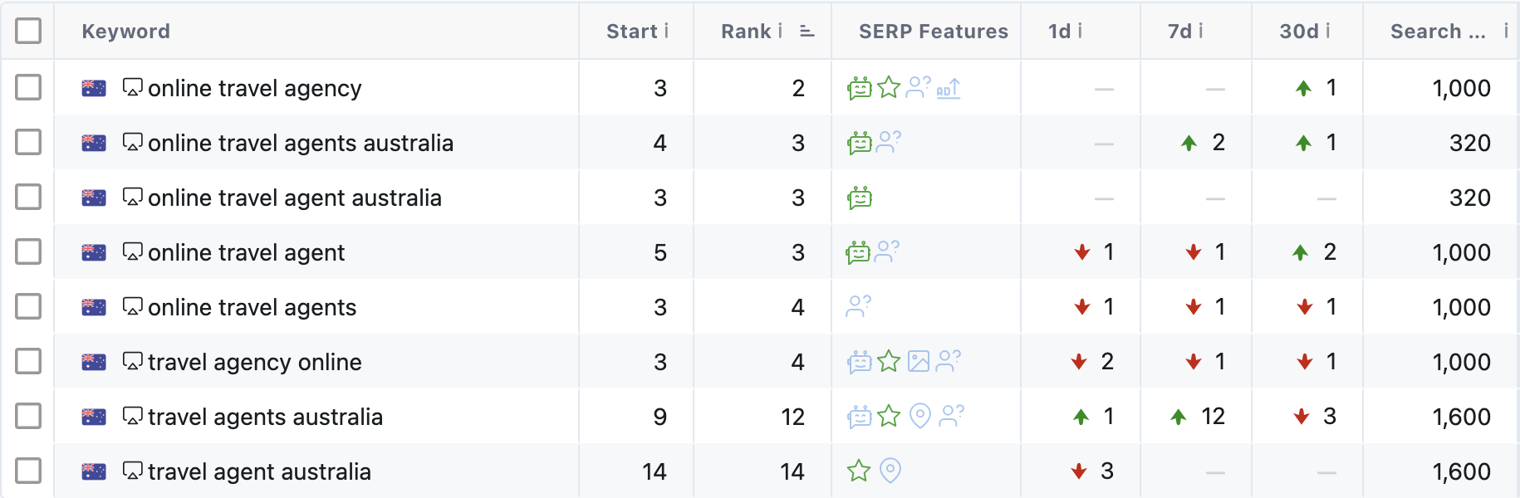1520x498 pixels.
Task: Click Australia flag icon next to travel agent australia
Action: [94, 471]
